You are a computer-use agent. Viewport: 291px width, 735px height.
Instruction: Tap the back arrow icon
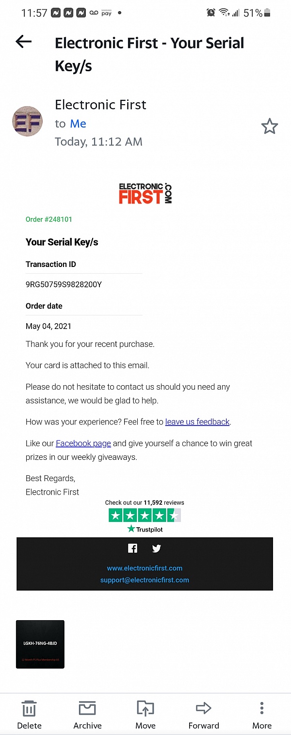pos(23,42)
